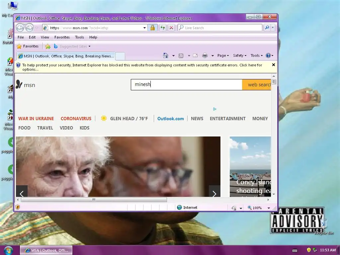Image resolution: width=340 pixels, height=255 pixels.
Task: Expand the Print dropdown arrow
Action: pyautogui.click(x=213, y=56)
